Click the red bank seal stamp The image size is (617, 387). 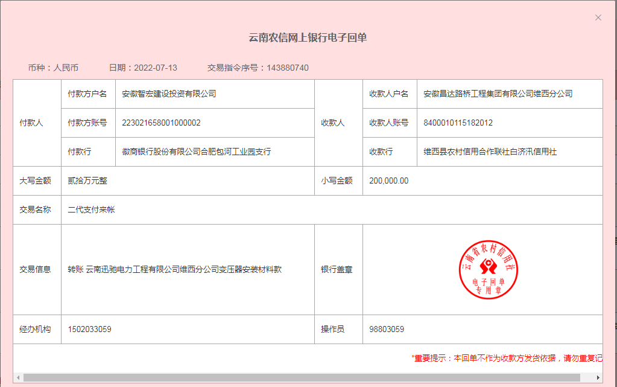(x=489, y=269)
